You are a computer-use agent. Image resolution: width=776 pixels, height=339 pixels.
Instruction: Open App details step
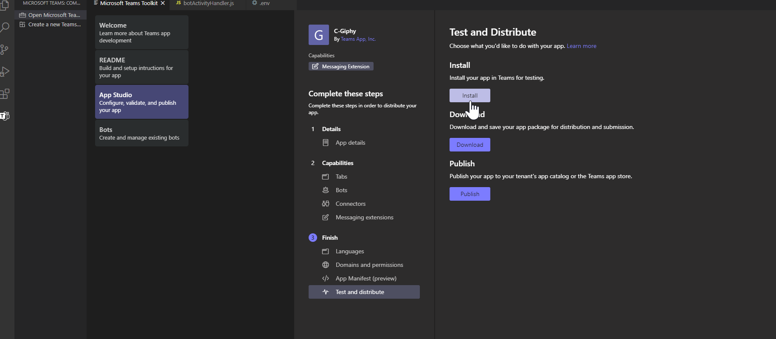[364, 143]
